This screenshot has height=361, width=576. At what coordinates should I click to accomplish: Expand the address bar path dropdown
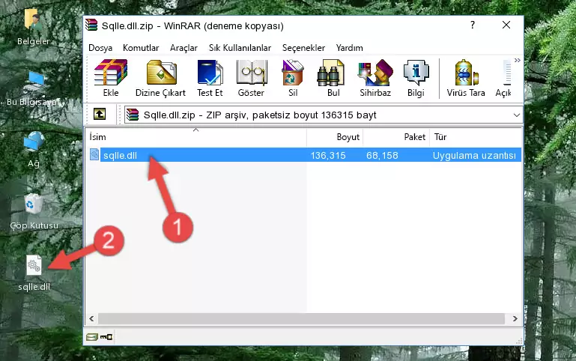pyautogui.click(x=516, y=115)
